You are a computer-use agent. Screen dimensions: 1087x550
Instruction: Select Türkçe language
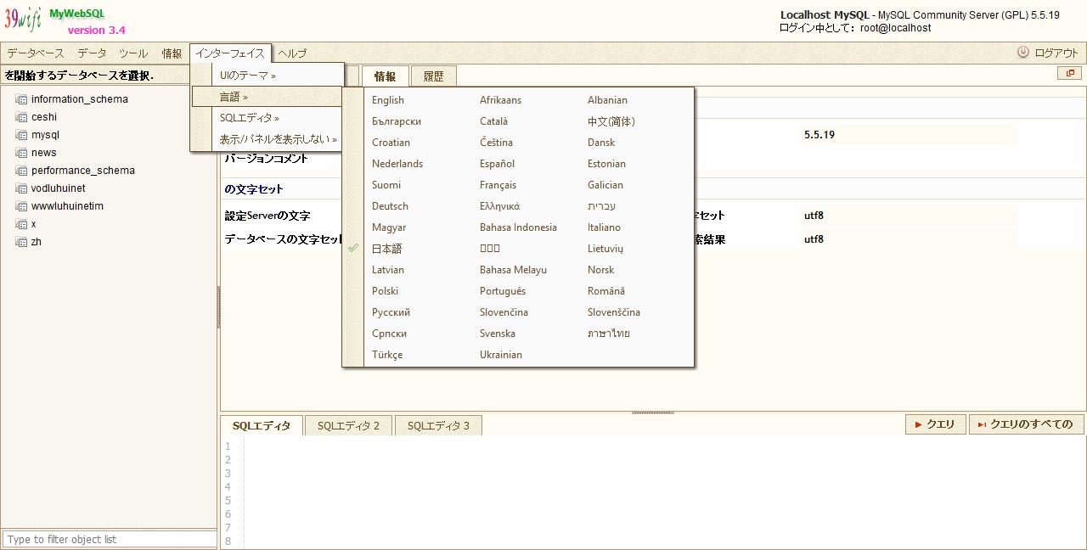[387, 355]
